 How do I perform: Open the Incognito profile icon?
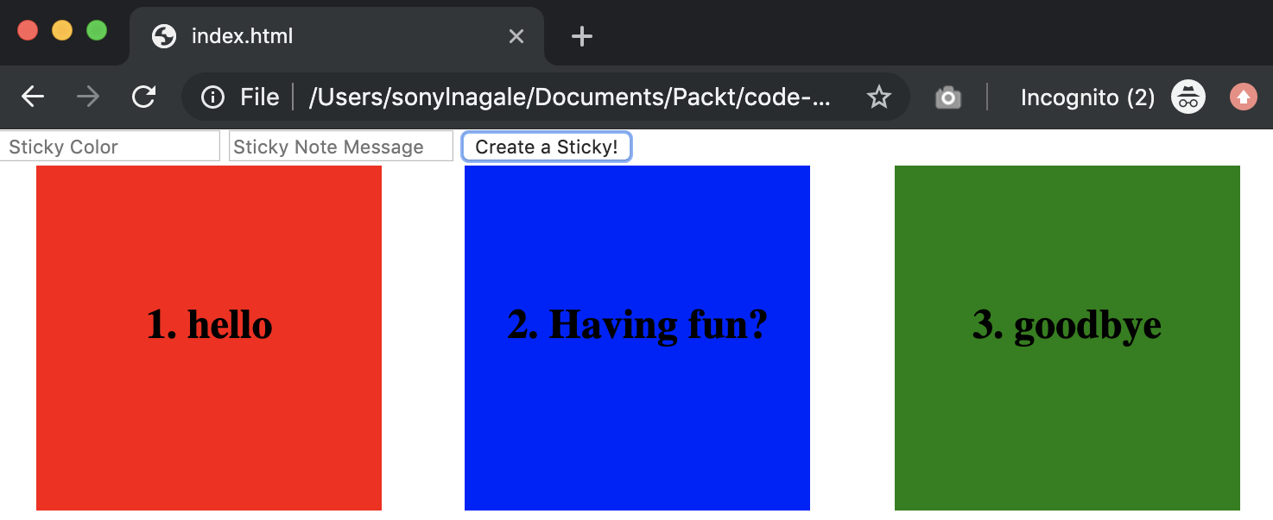tap(1187, 97)
